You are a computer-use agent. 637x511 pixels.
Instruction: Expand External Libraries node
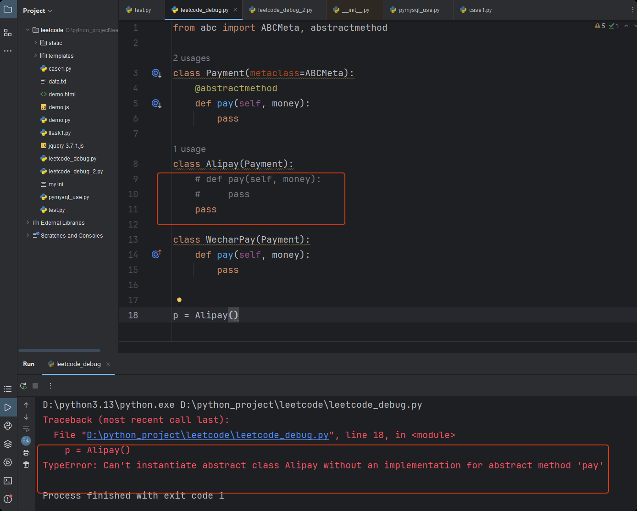[x=28, y=222]
